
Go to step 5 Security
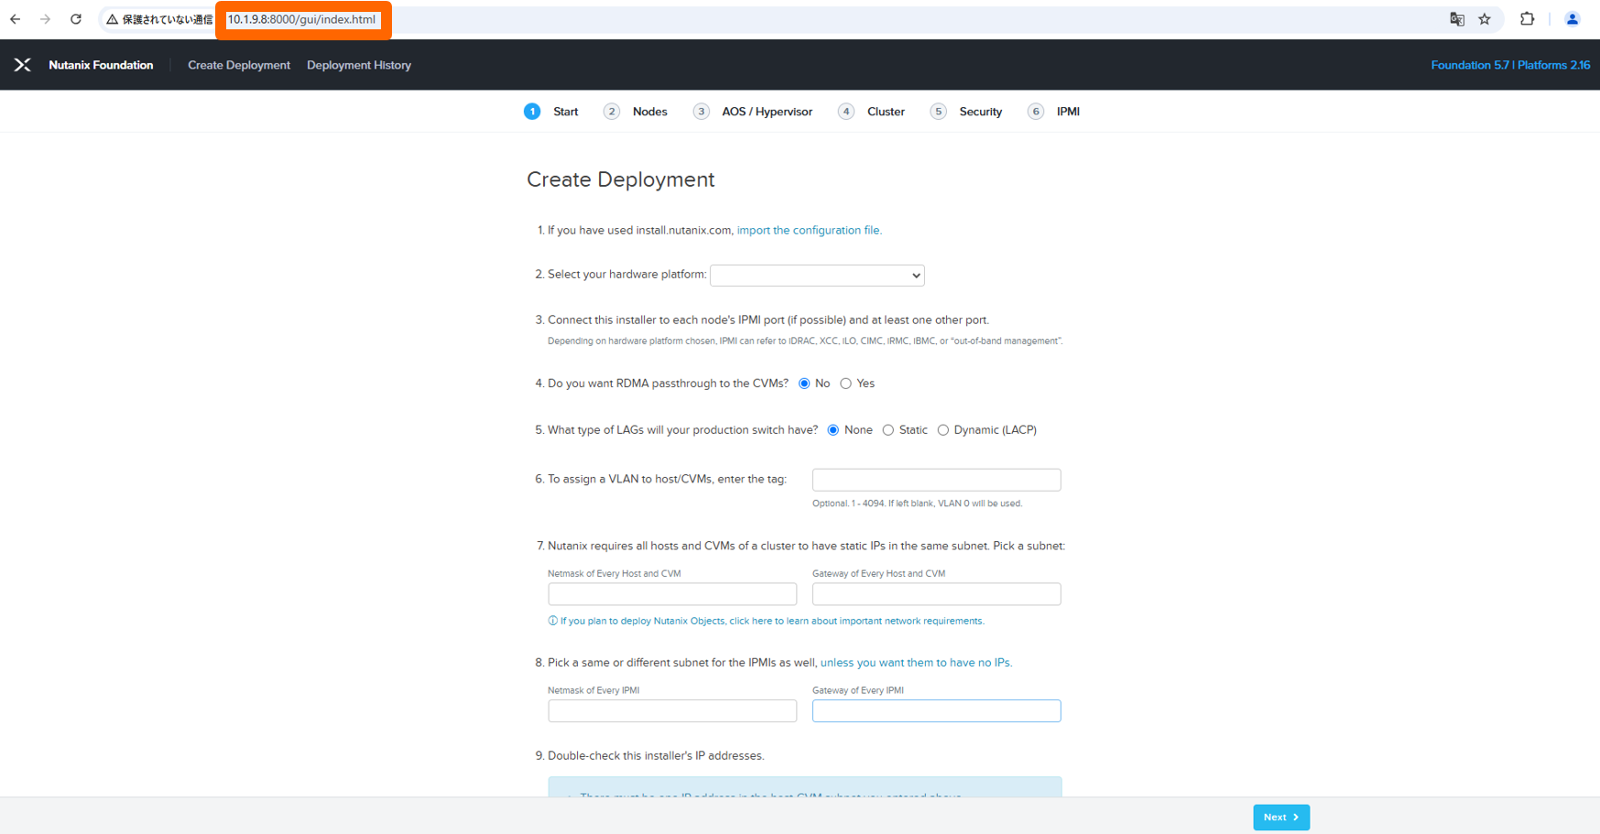coord(966,112)
